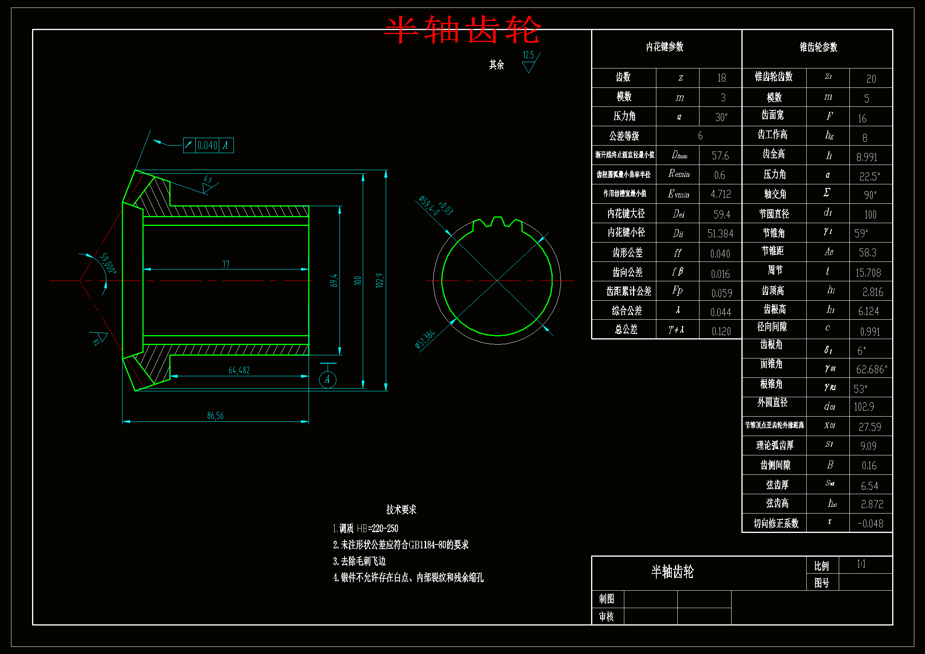Select the bevel gear tooth count 20
The width and height of the screenshot is (925, 654).
click(871, 79)
